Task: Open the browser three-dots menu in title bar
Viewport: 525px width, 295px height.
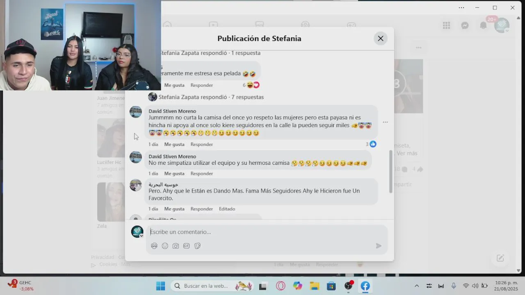Action: (x=461, y=8)
